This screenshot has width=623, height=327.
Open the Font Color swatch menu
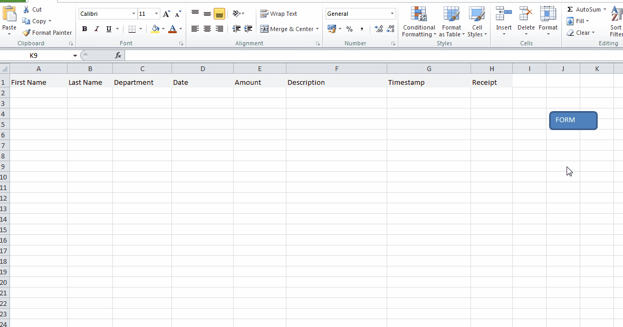coord(181,29)
